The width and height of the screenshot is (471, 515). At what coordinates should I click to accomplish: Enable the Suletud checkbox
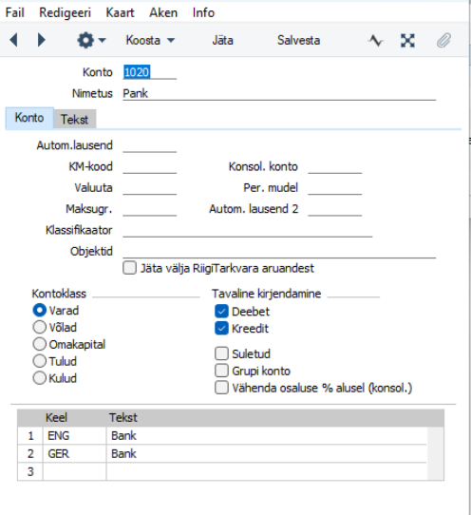point(221,353)
